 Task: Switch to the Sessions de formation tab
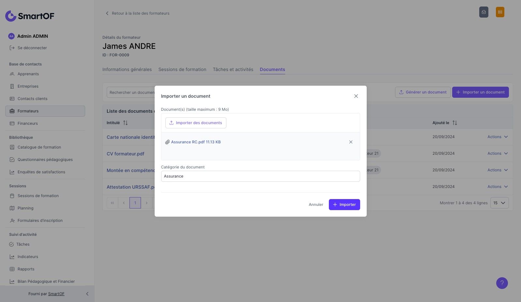click(x=182, y=69)
